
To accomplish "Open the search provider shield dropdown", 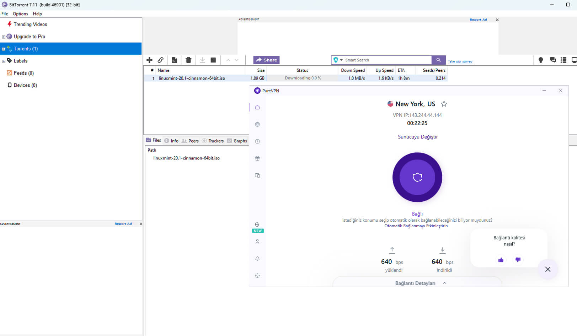I will pos(338,60).
